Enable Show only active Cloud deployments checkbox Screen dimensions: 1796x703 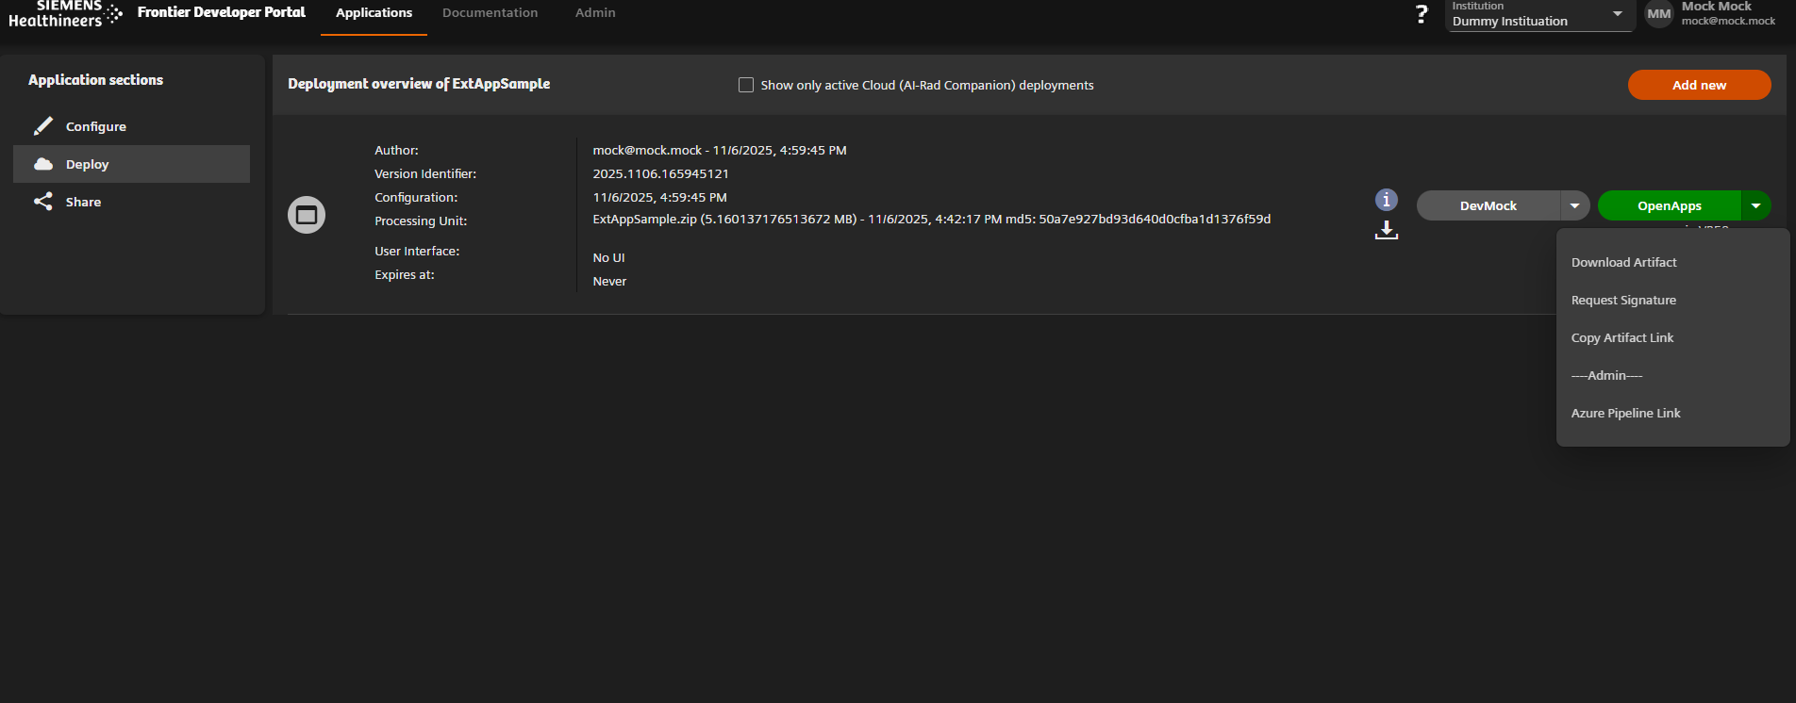746,85
